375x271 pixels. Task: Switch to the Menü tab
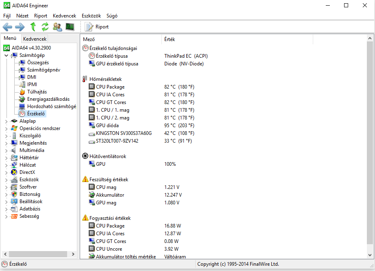pos(10,38)
